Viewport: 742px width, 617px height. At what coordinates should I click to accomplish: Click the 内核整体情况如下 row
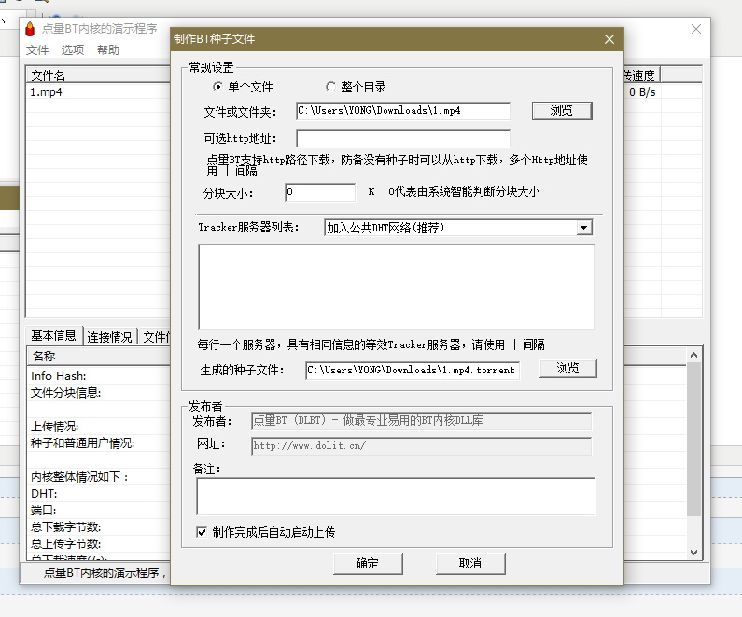pyautogui.click(x=98, y=476)
